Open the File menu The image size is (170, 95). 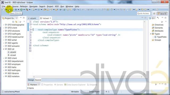tap(3, 6)
